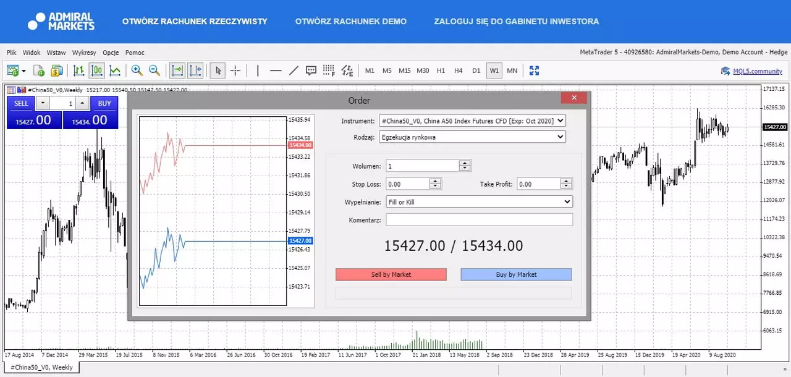
Task: Click the Buy by Market button
Action: click(x=517, y=274)
